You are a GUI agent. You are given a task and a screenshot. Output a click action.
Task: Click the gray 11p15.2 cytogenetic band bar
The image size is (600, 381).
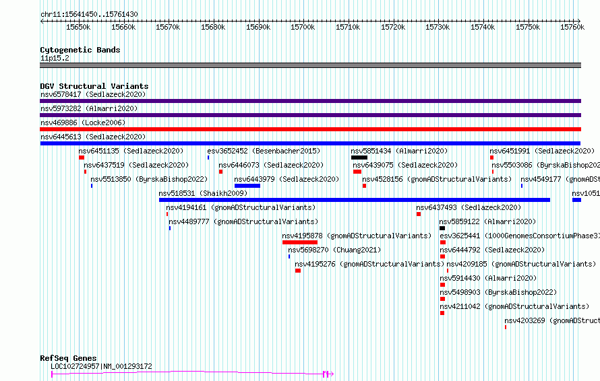(310, 65)
